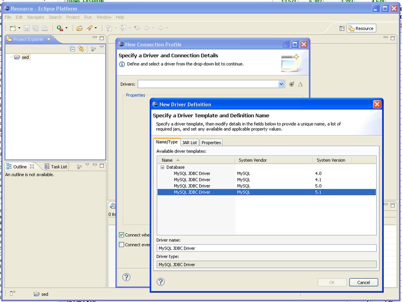Click the Last Edit Location icon
Viewport: 402px width, 302px height.
click(x=137, y=28)
